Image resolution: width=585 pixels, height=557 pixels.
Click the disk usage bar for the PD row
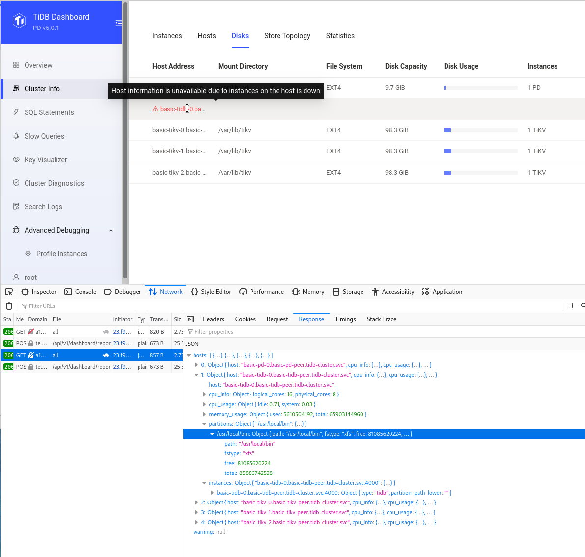480,88
